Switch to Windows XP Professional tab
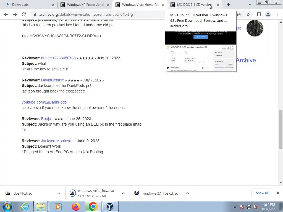Viewport: 283px width, 212px height. point(85,5)
